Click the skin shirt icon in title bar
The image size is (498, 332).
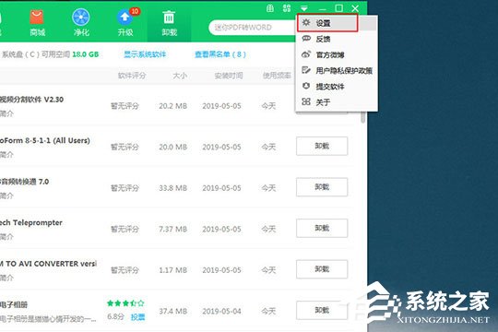click(x=270, y=8)
